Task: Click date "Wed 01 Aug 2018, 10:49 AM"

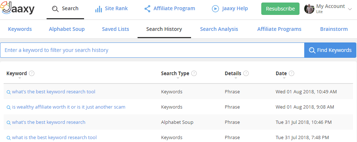Action: tap(306, 92)
